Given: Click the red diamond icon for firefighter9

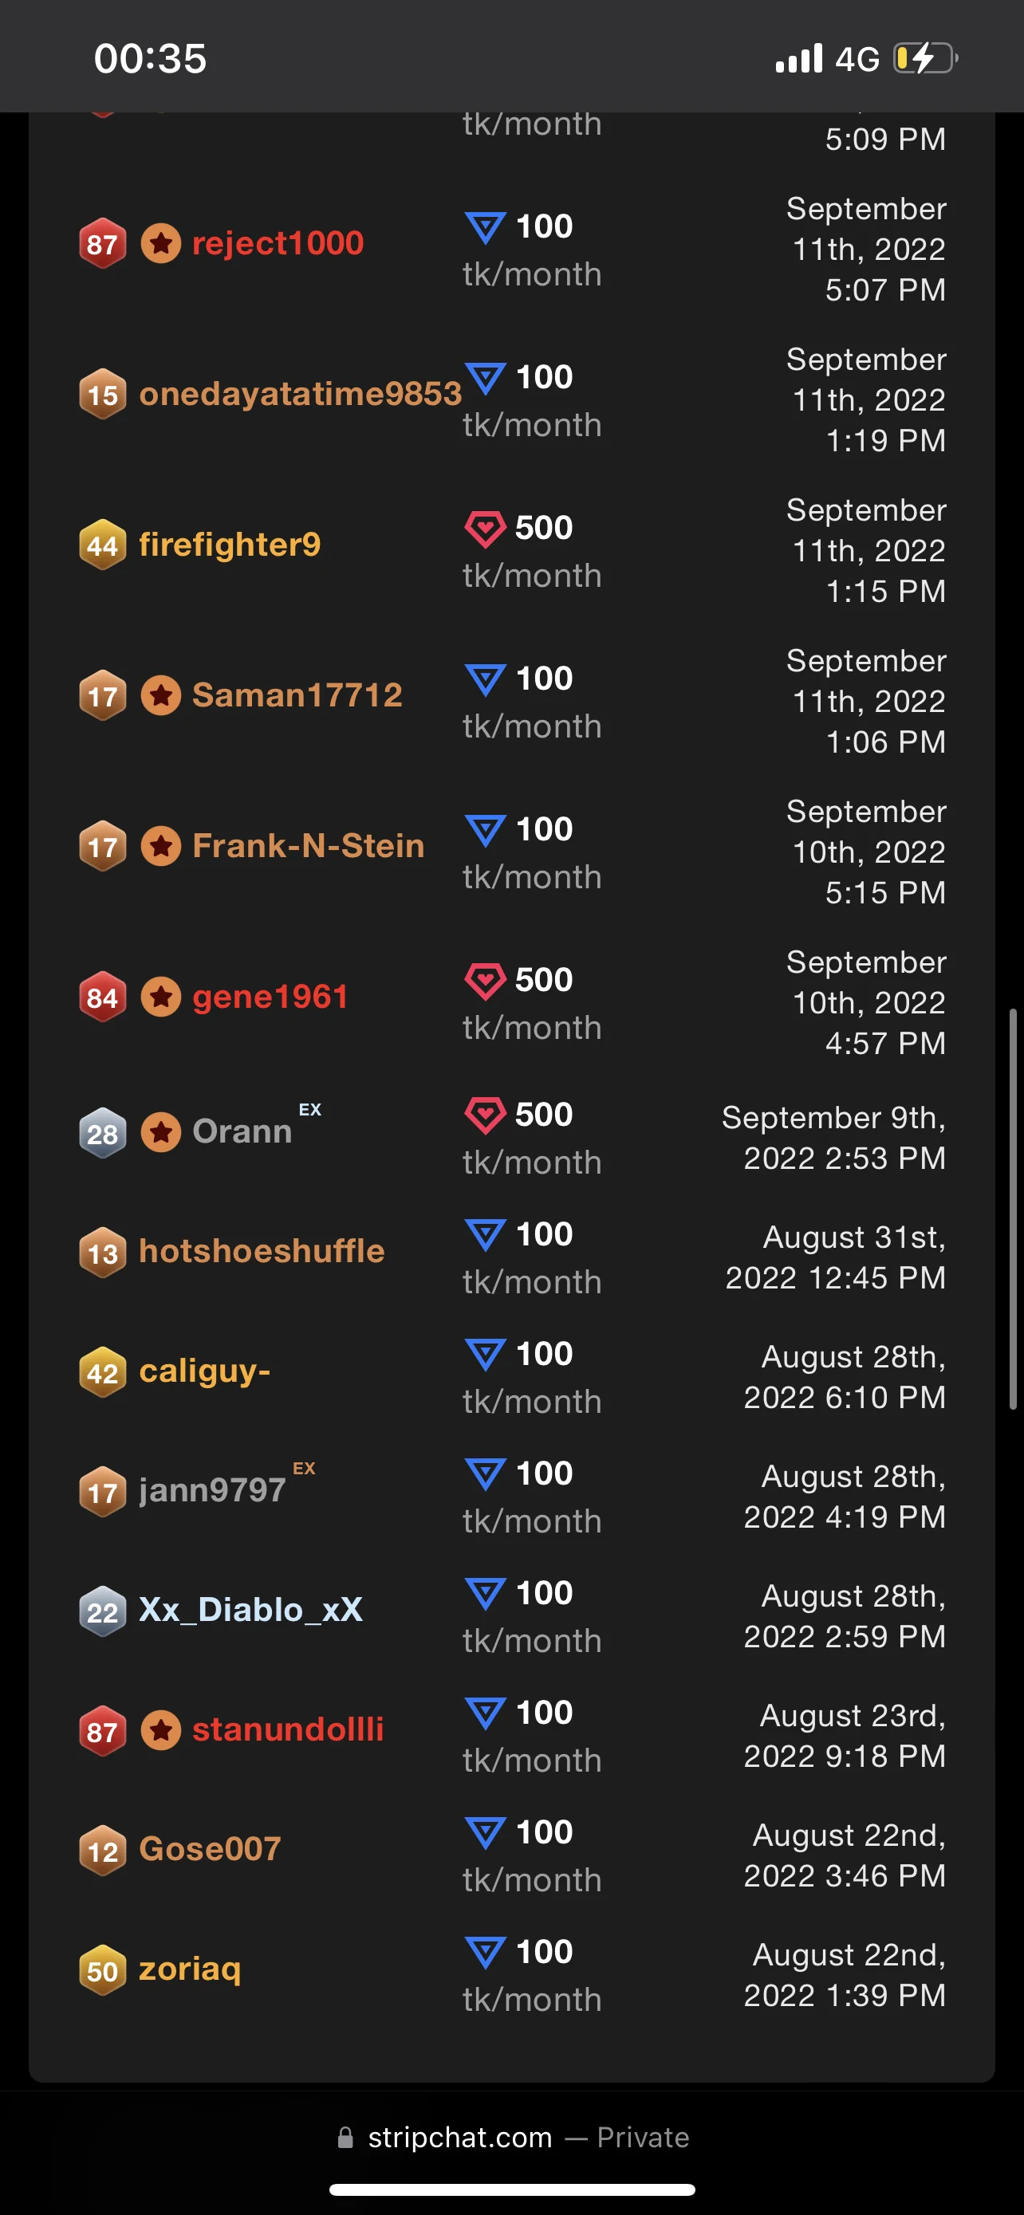Looking at the screenshot, I should point(485,528).
